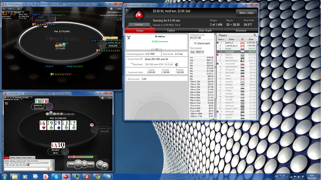Select the Chat tab in the replayer
321x180 pixels.
[x=6, y=158]
